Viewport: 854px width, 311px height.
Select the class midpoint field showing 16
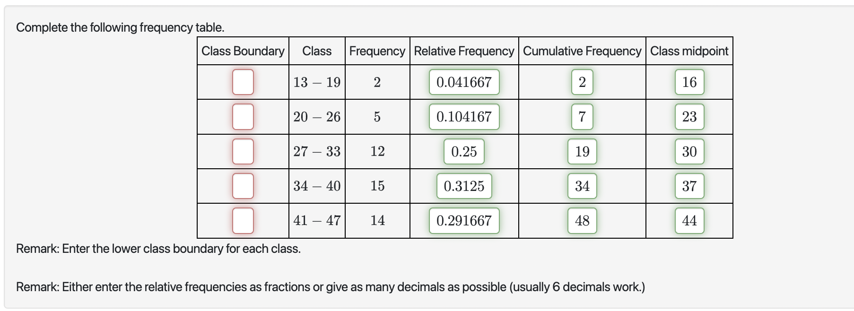click(x=689, y=82)
